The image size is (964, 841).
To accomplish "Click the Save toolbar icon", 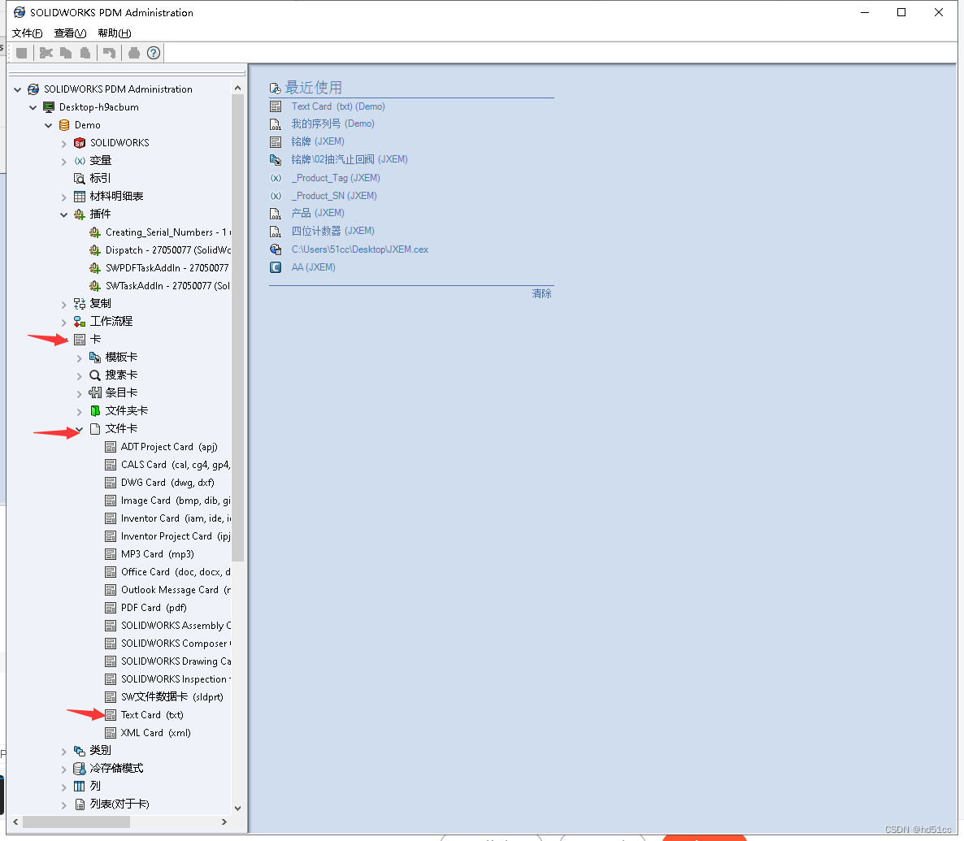I will 21,53.
